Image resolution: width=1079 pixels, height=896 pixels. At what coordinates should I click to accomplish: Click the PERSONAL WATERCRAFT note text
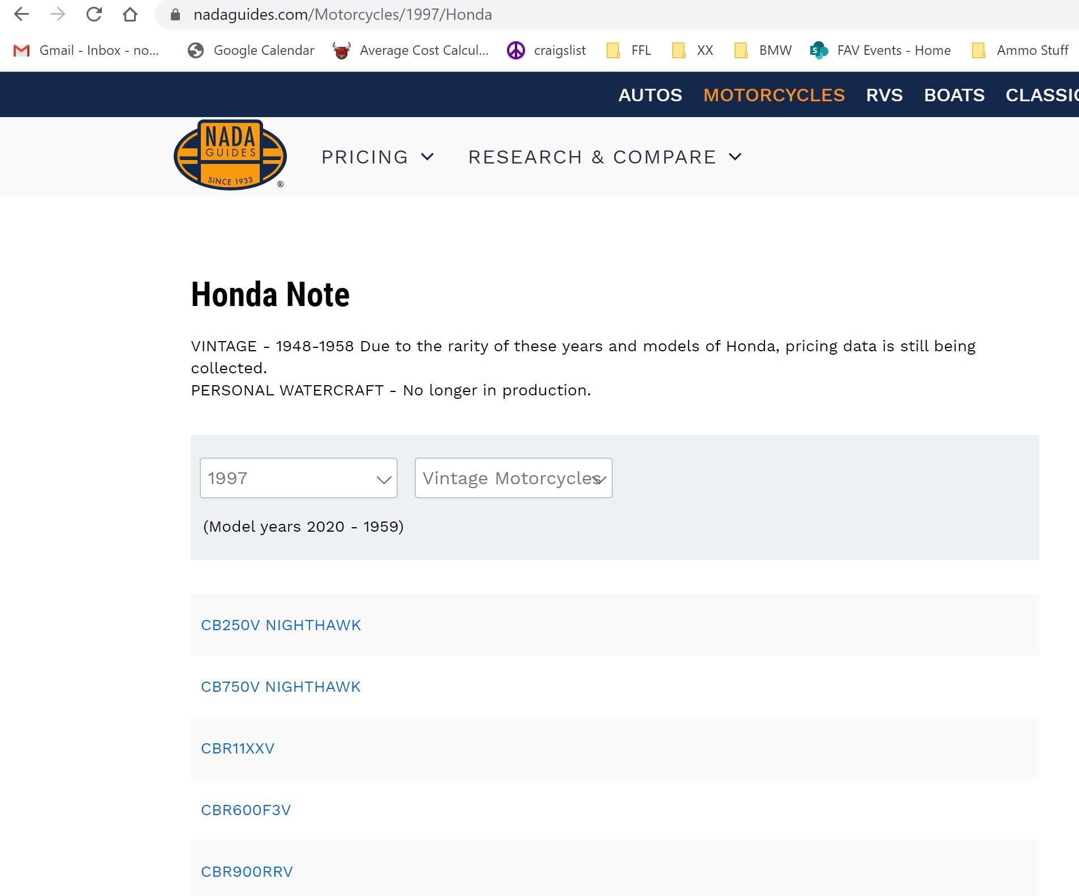[x=391, y=390]
